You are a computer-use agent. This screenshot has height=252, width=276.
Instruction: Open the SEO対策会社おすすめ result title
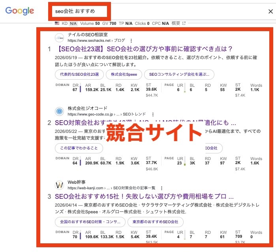145,123
